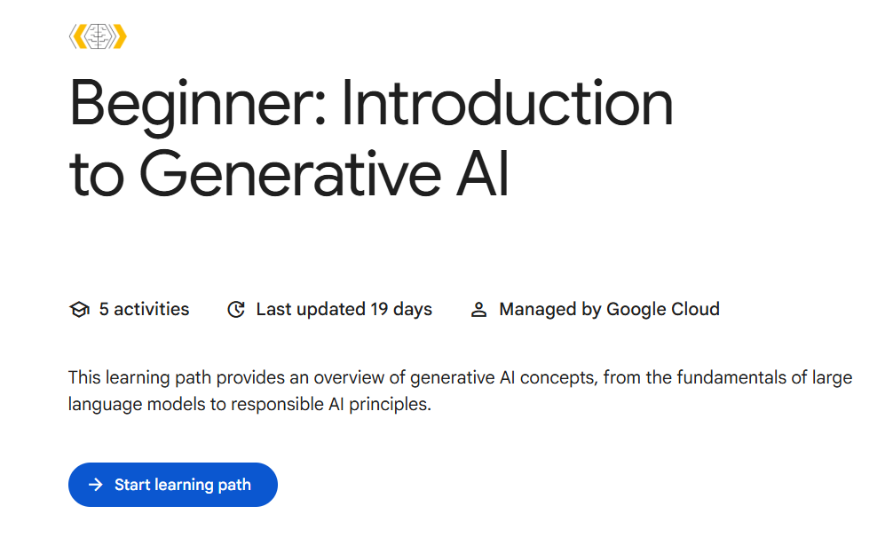Click the "19 days" update time text

[x=401, y=310]
